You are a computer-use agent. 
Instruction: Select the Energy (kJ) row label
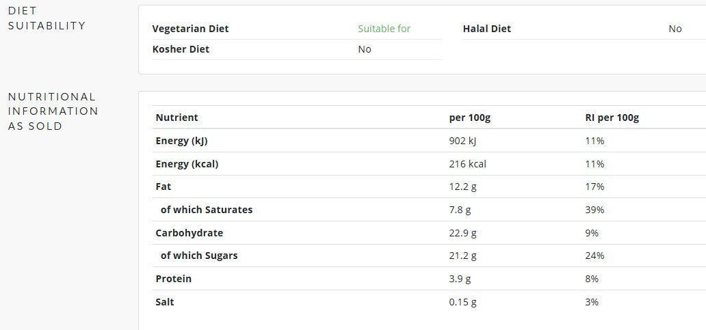[x=181, y=141]
